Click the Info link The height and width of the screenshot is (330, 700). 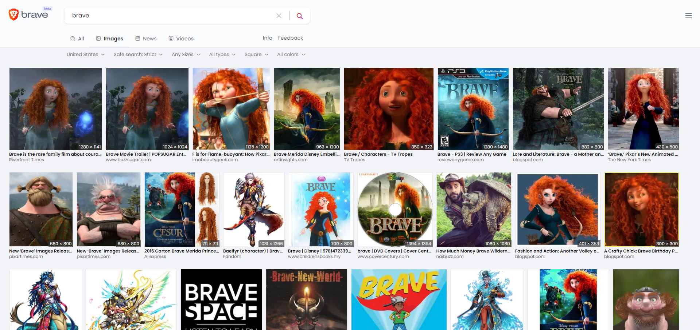click(x=267, y=38)
